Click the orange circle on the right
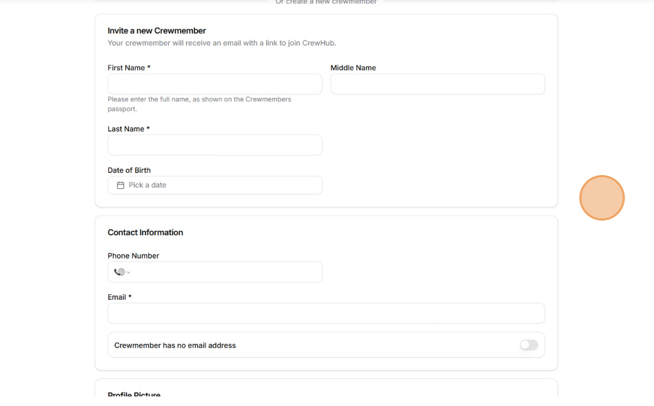Viewport: 654px width, 406px height. pos(602,198)
